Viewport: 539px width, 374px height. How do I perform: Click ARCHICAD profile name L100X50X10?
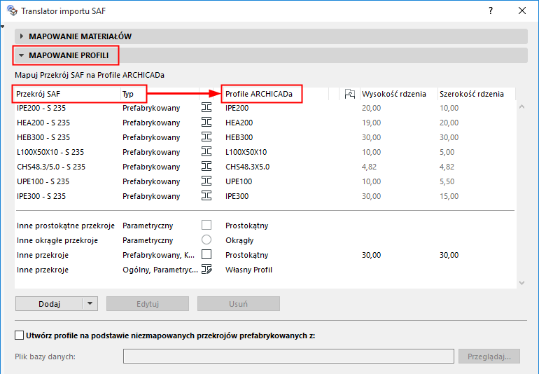click(x=246, y=152)
